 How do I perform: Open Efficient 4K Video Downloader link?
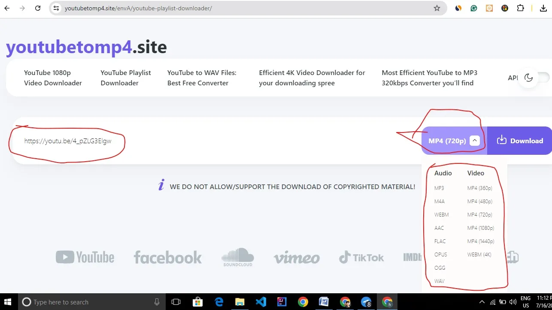(x=312, y=78)
